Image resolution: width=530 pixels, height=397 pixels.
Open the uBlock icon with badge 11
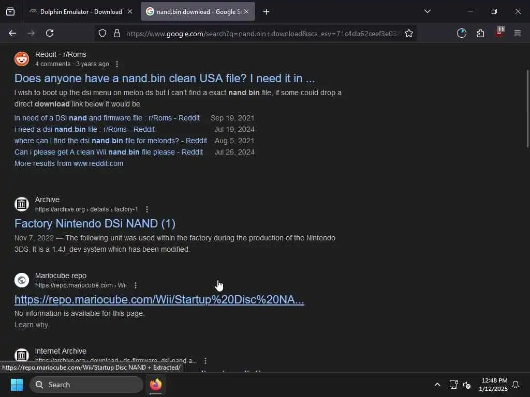(499, 33)
